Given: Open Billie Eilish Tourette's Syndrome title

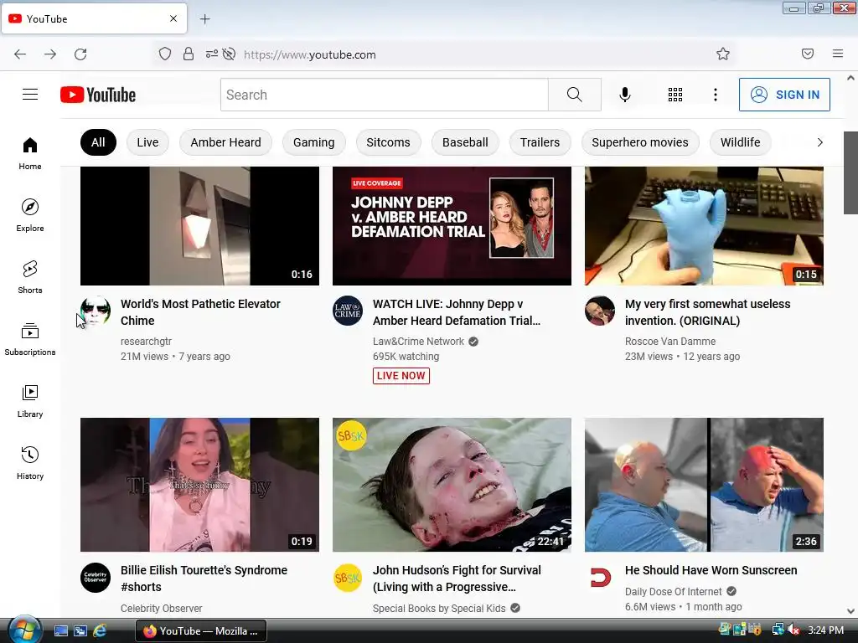Looking at the screenshot, I should 204,579.
